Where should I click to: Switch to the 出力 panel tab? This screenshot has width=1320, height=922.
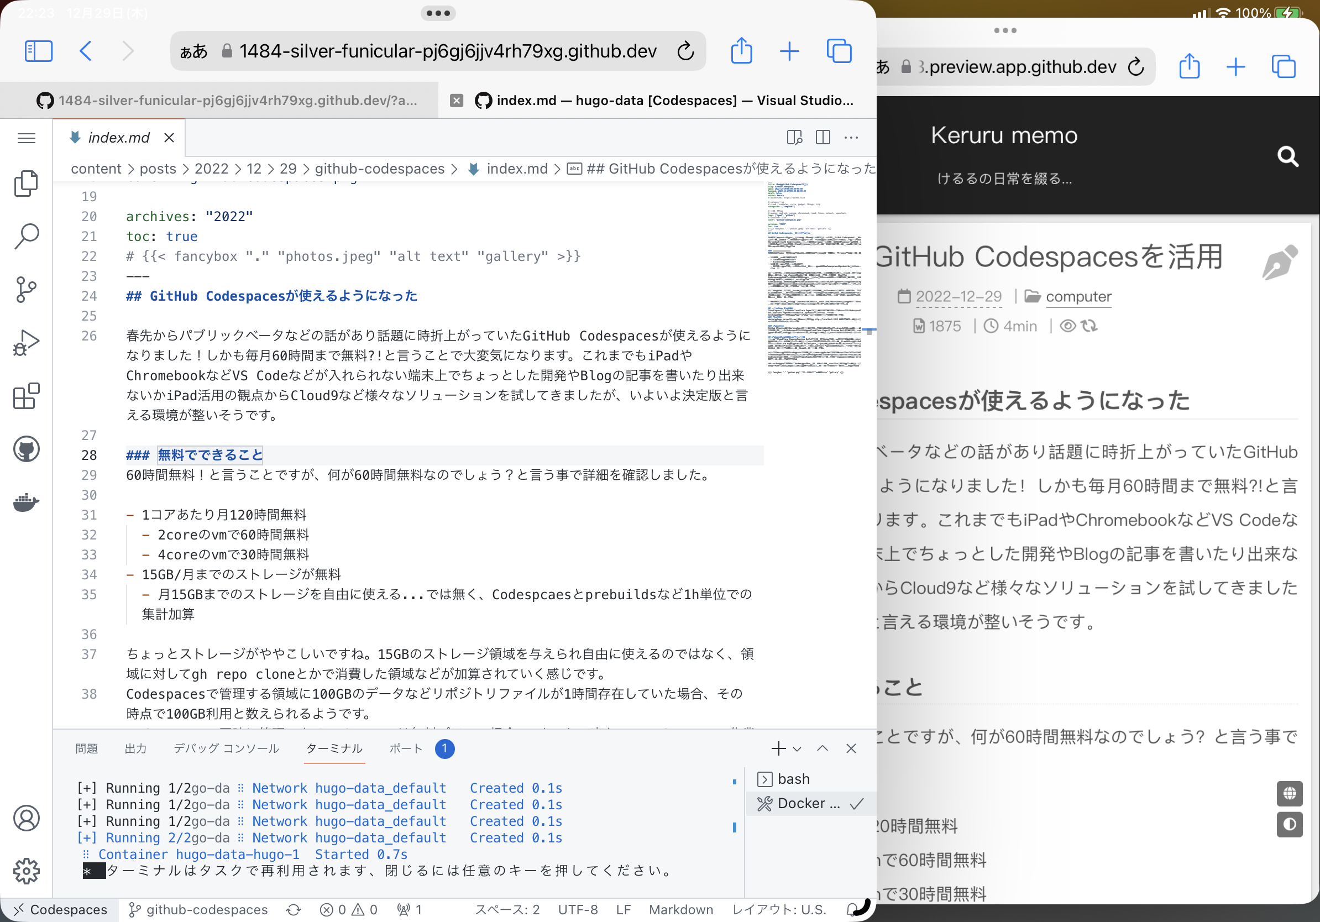(135, 748)
